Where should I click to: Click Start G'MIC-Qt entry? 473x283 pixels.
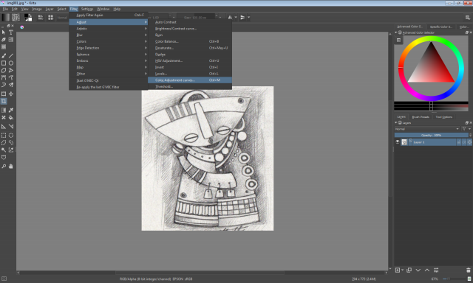pos(109,80)
